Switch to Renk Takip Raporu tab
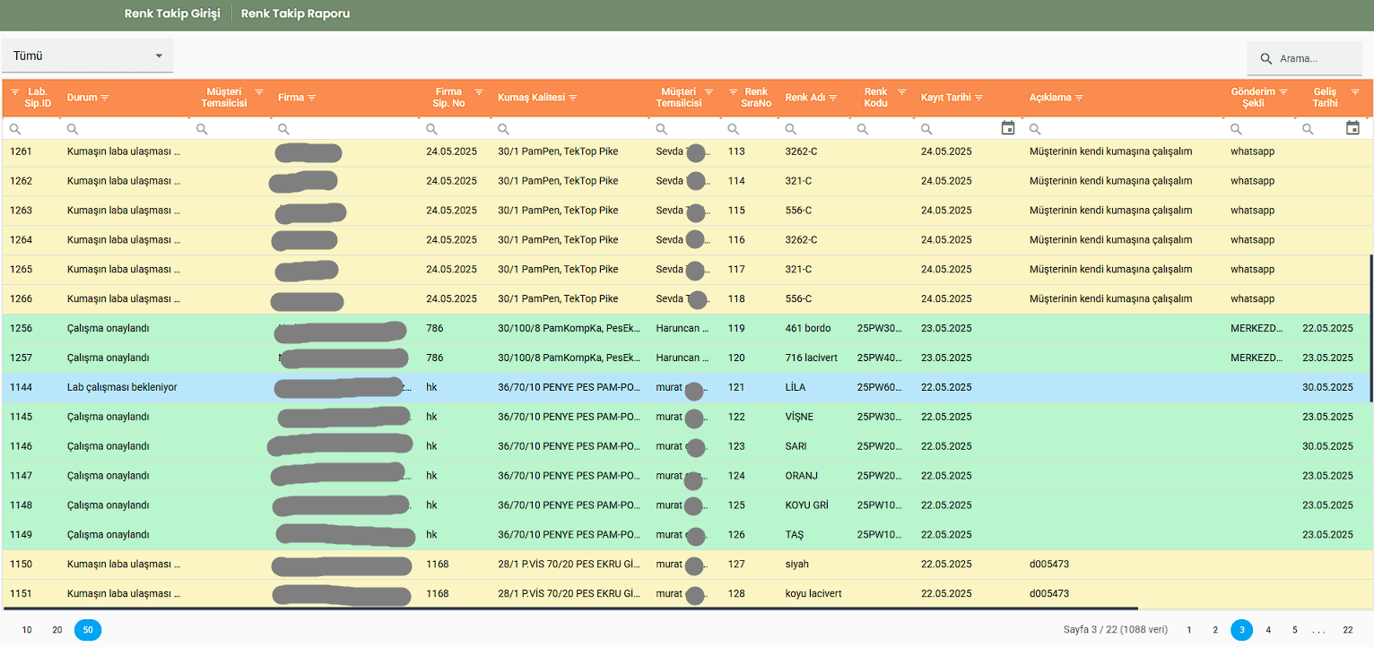Screen dimensions: 1374x647 pos(295,14)
